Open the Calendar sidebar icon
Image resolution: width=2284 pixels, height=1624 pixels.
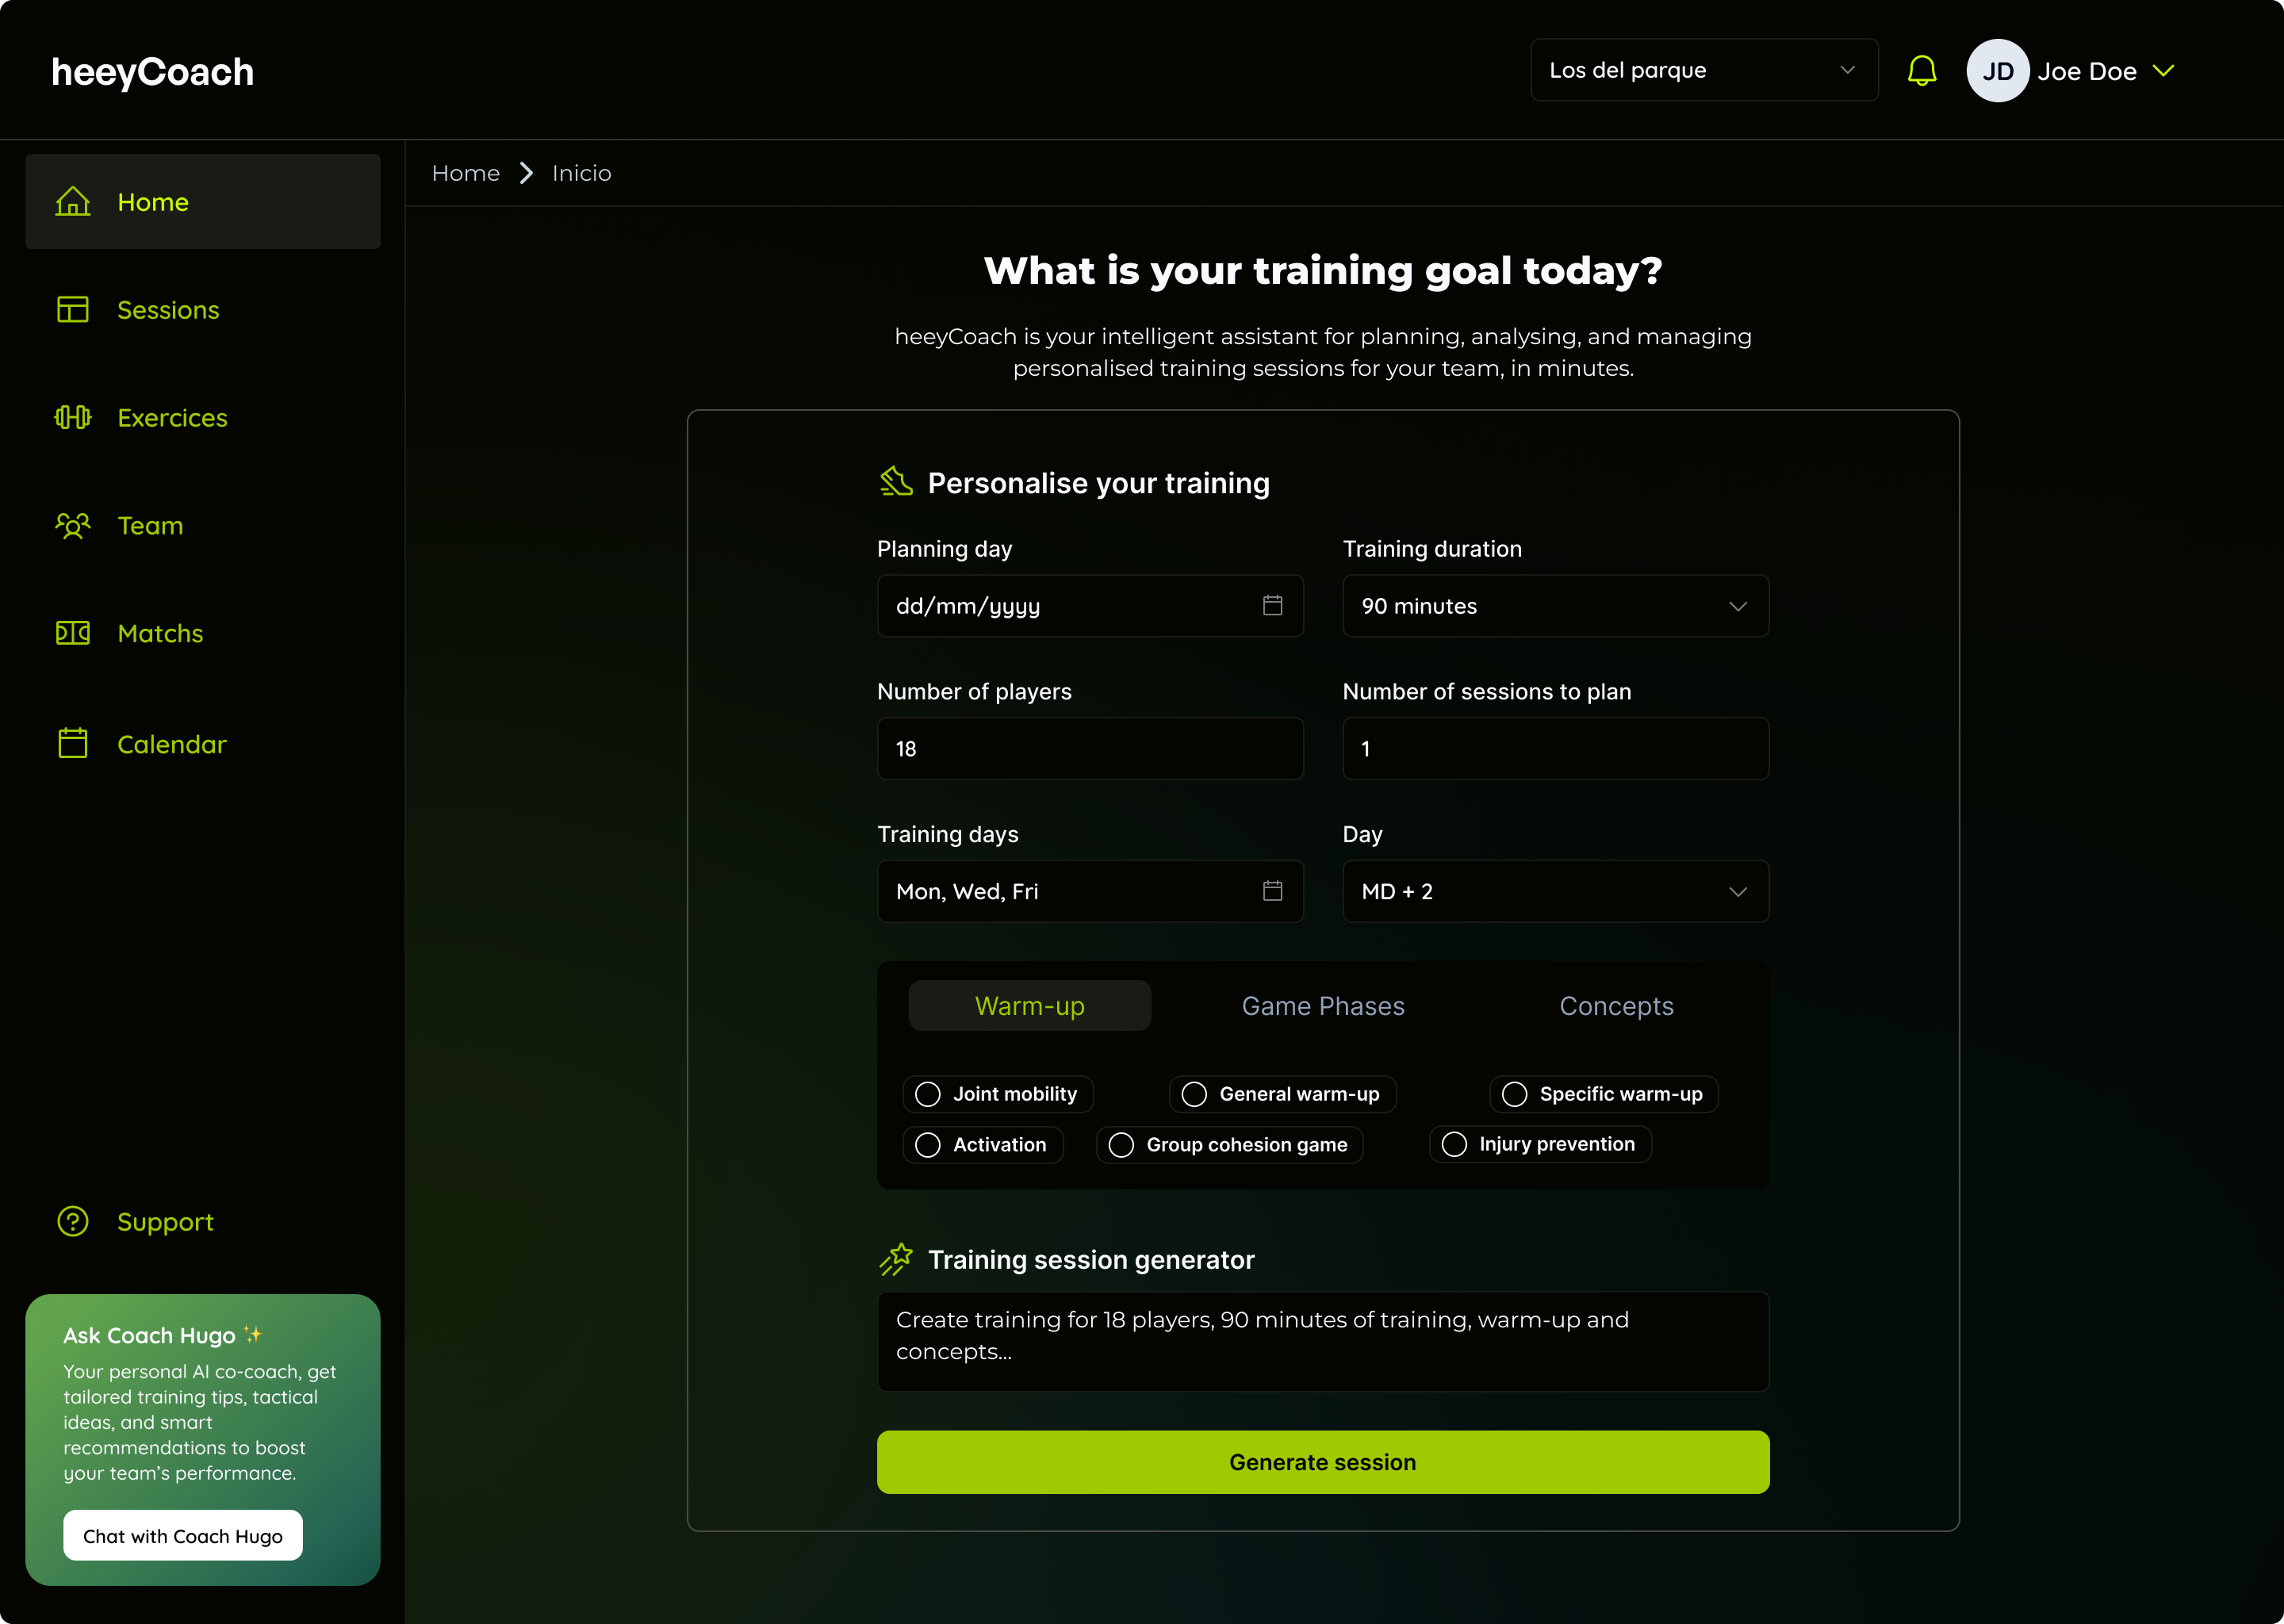(73, 744)
